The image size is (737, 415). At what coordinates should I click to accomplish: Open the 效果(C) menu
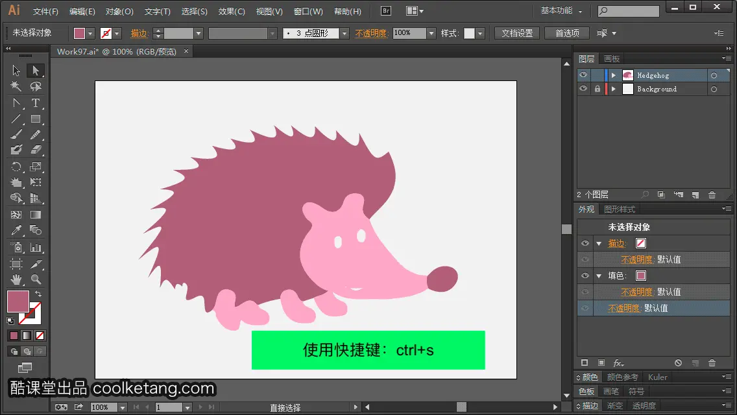[x=232, y=11]
